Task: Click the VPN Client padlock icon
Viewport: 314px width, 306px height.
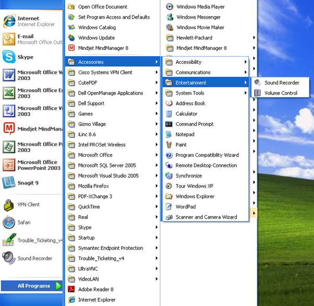Action: tap(9, 205)
